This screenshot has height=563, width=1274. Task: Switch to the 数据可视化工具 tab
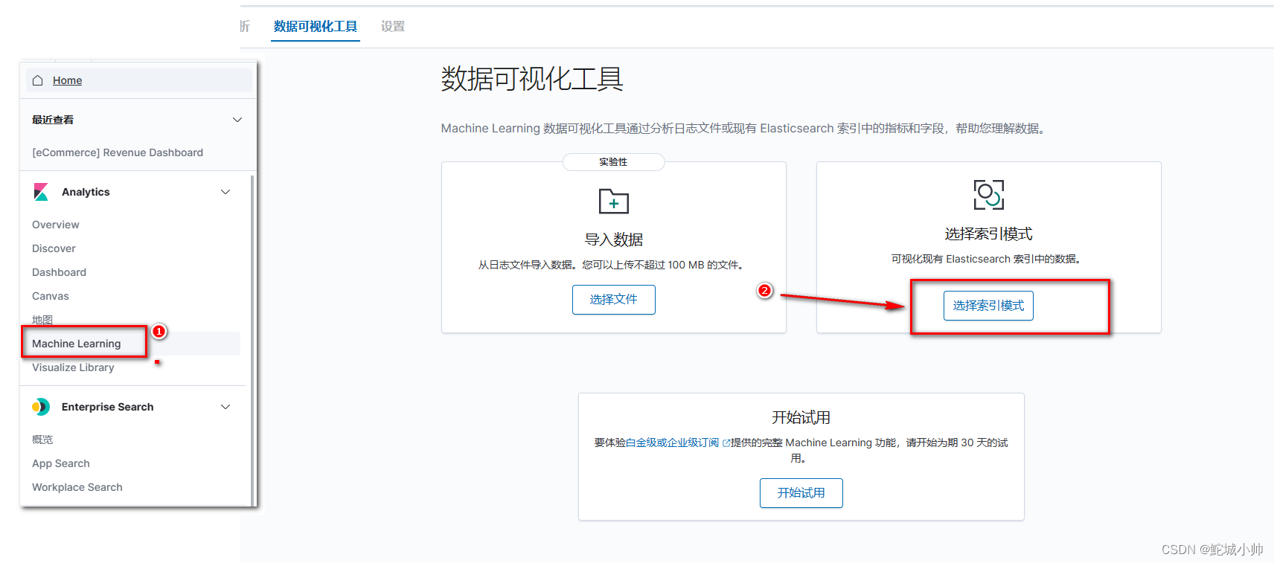[316, 27]
